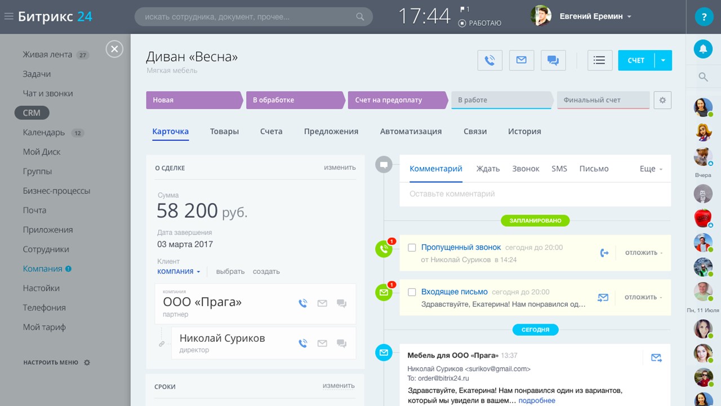Switch to the Счета tab

(x=272, y=131)
